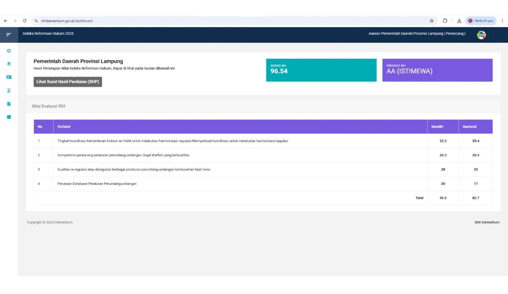Click the user avatar in header

(481, 35)
